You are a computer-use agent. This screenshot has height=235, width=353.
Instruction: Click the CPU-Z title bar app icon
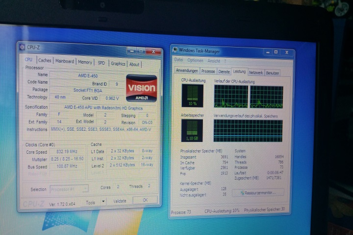pos(22,47)
